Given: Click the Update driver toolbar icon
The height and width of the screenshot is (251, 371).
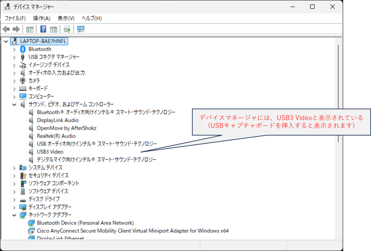Looking at the screenshot, I should 67,29.
